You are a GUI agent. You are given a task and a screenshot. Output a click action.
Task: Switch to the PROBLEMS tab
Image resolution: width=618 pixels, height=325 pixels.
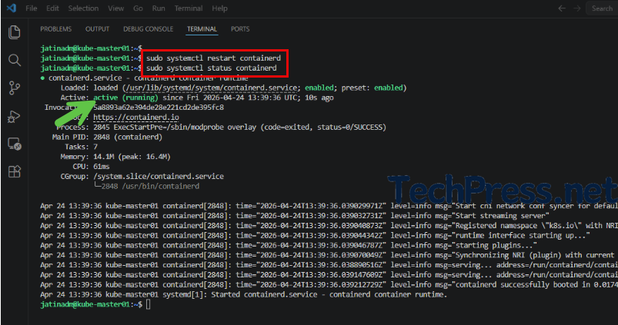tap(56, 29)
